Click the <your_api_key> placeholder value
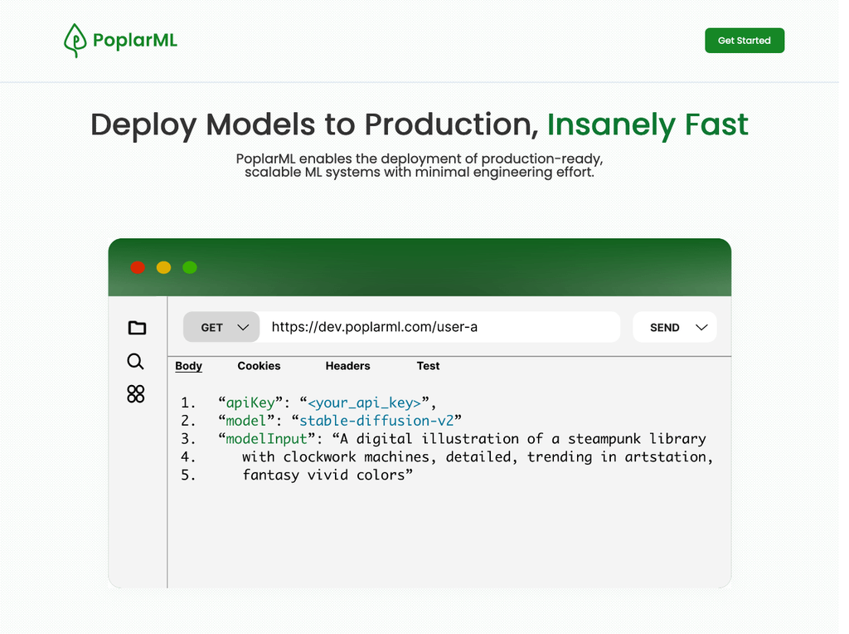Image resolution: width=849 pixels, height=634 pixels. point(365,403)
